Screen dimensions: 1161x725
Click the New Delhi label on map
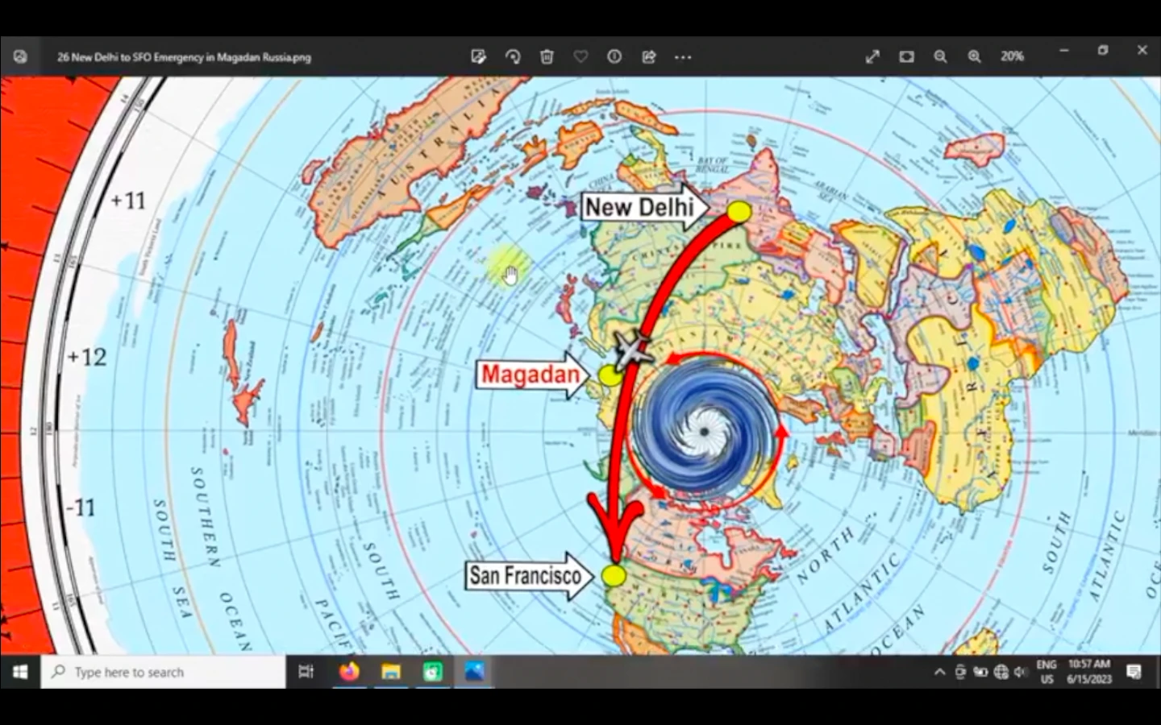(644, 207)
